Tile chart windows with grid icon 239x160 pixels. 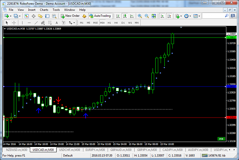click(154, 16)
